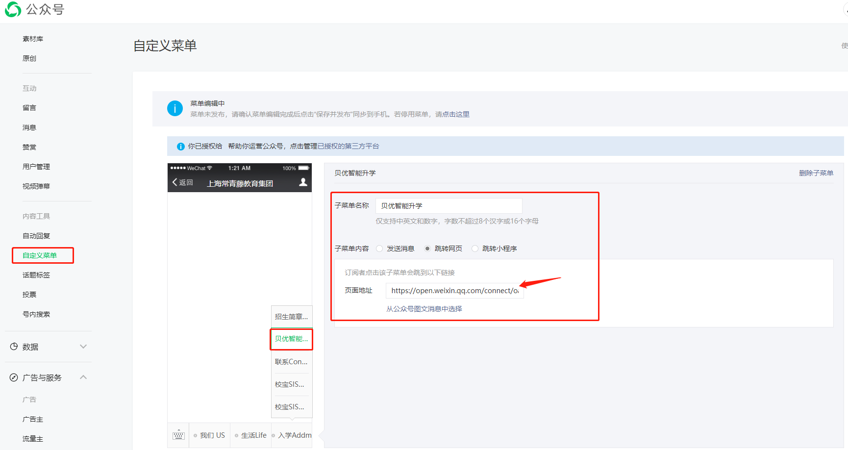The width and height of the screenshot is (848, 450).
Task: Click 从公众号图文消息中选择 link
Action: (424, 309)
